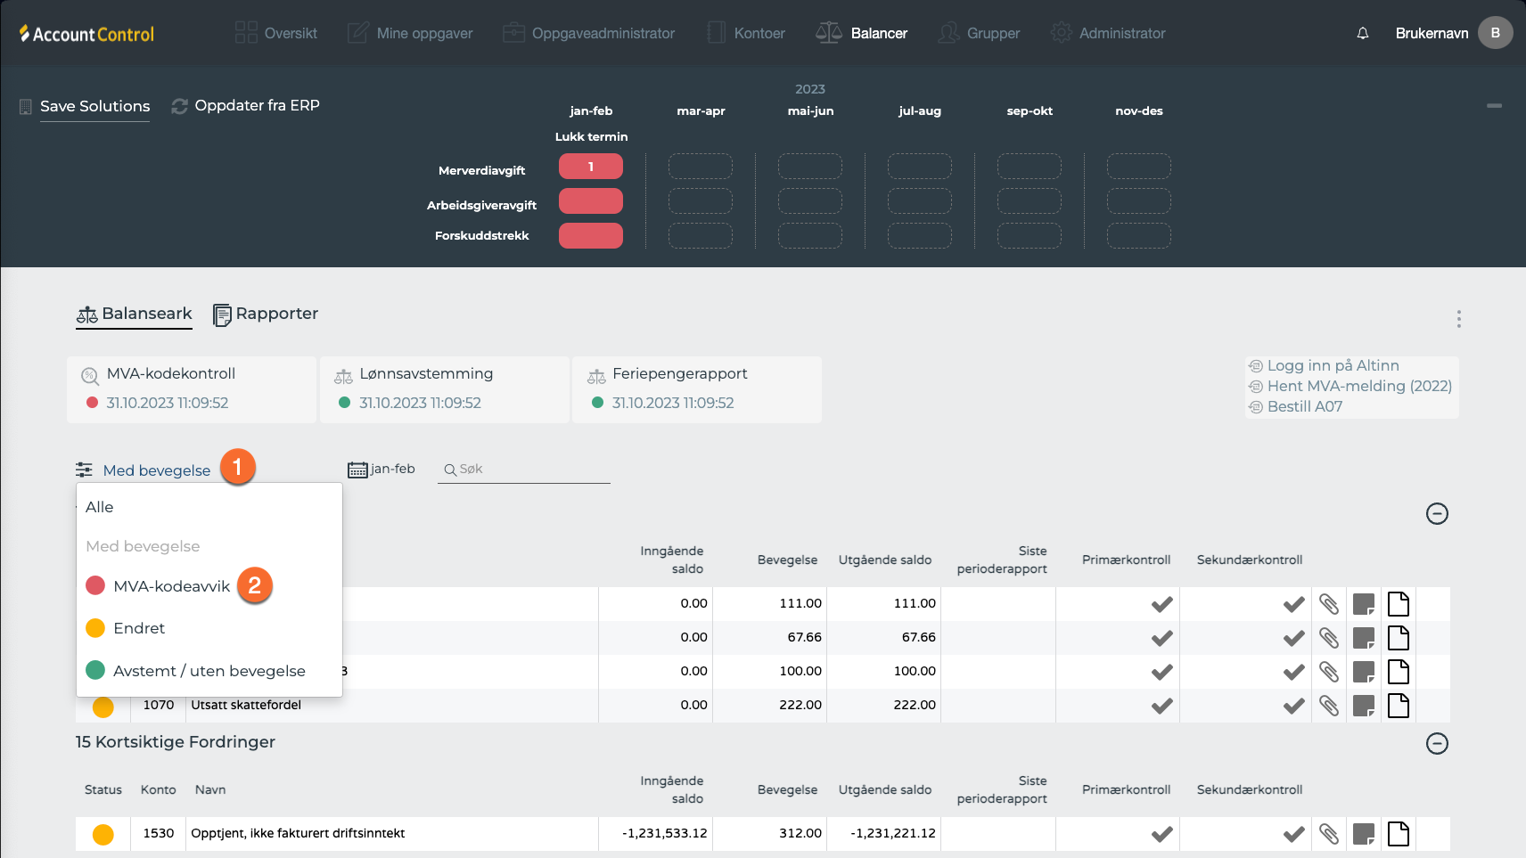1526x858 pixels.
Task: Toggle Sekundærkontroll checkmark for account 1070
Action: tap(1293, 706)
